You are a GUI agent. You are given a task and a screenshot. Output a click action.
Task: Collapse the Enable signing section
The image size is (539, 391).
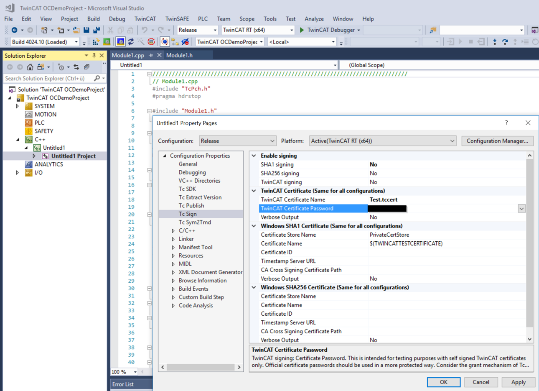(x=254, y=156)
